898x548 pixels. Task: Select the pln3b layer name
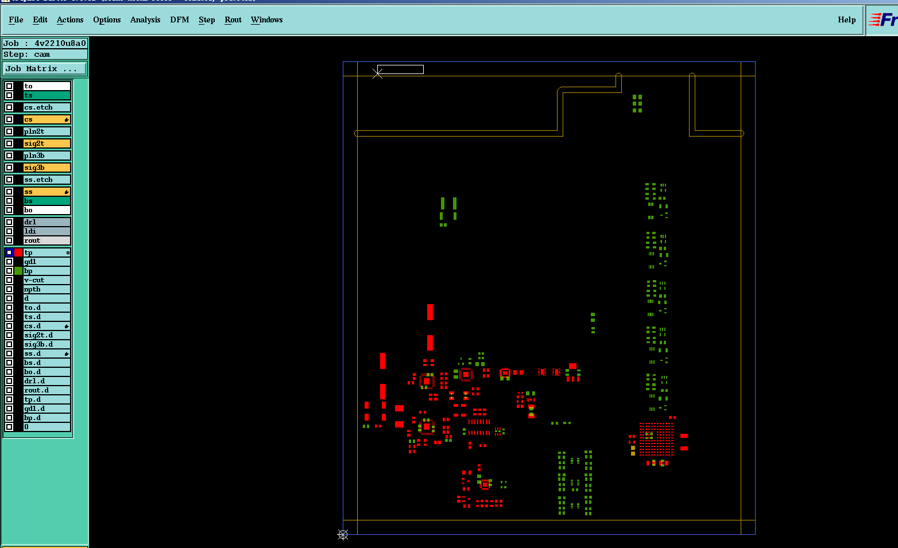tap(47, 156)
